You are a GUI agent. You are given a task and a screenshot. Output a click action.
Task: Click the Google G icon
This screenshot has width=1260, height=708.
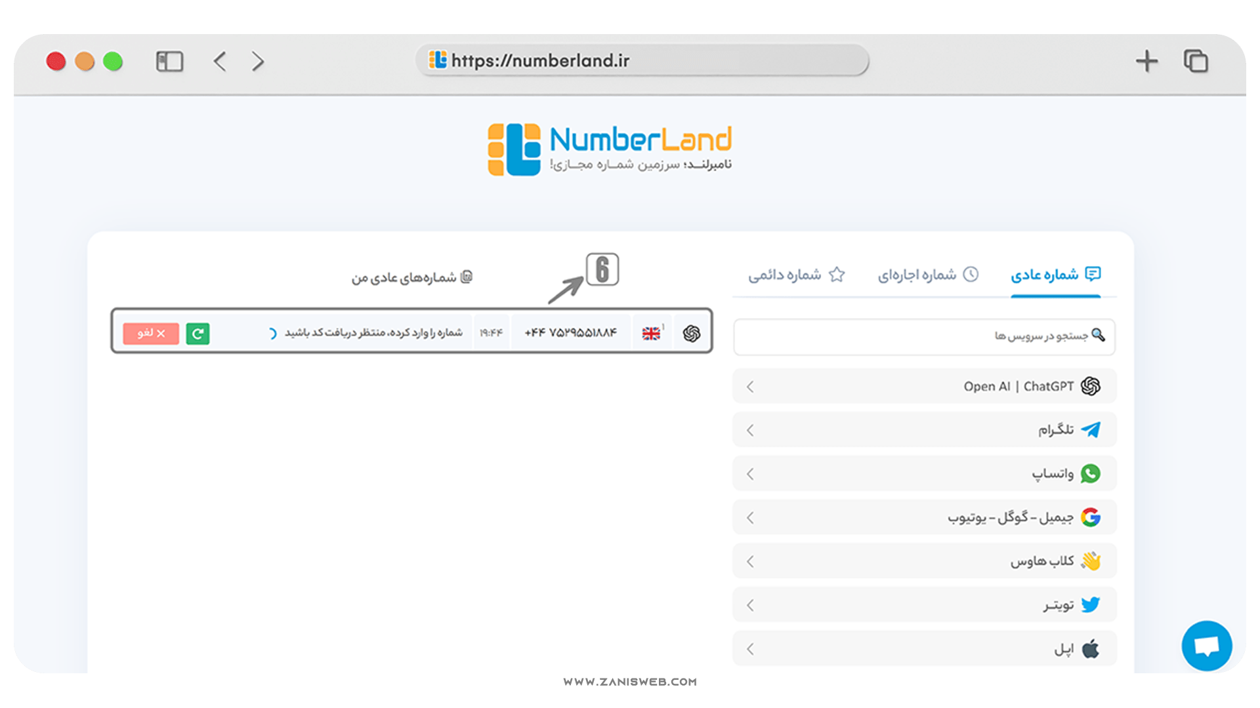[1090, 517]
